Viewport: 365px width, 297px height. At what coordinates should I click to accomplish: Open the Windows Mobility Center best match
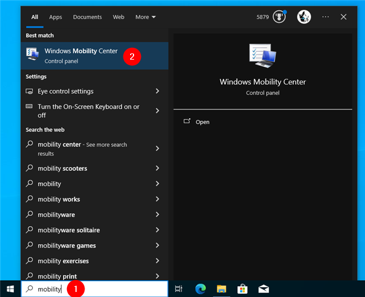81,55
